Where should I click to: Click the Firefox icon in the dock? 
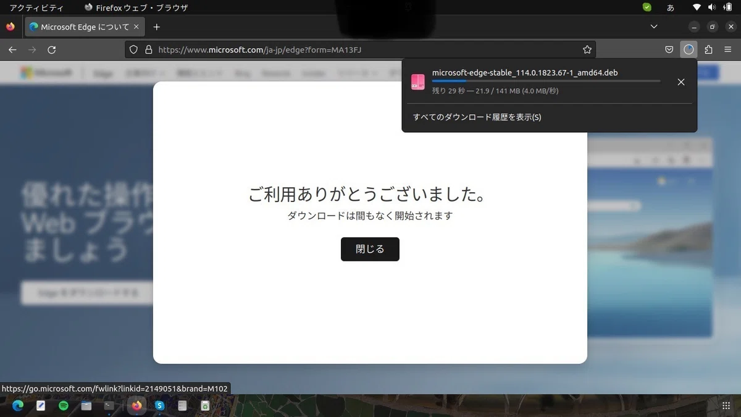pos(136,406)
